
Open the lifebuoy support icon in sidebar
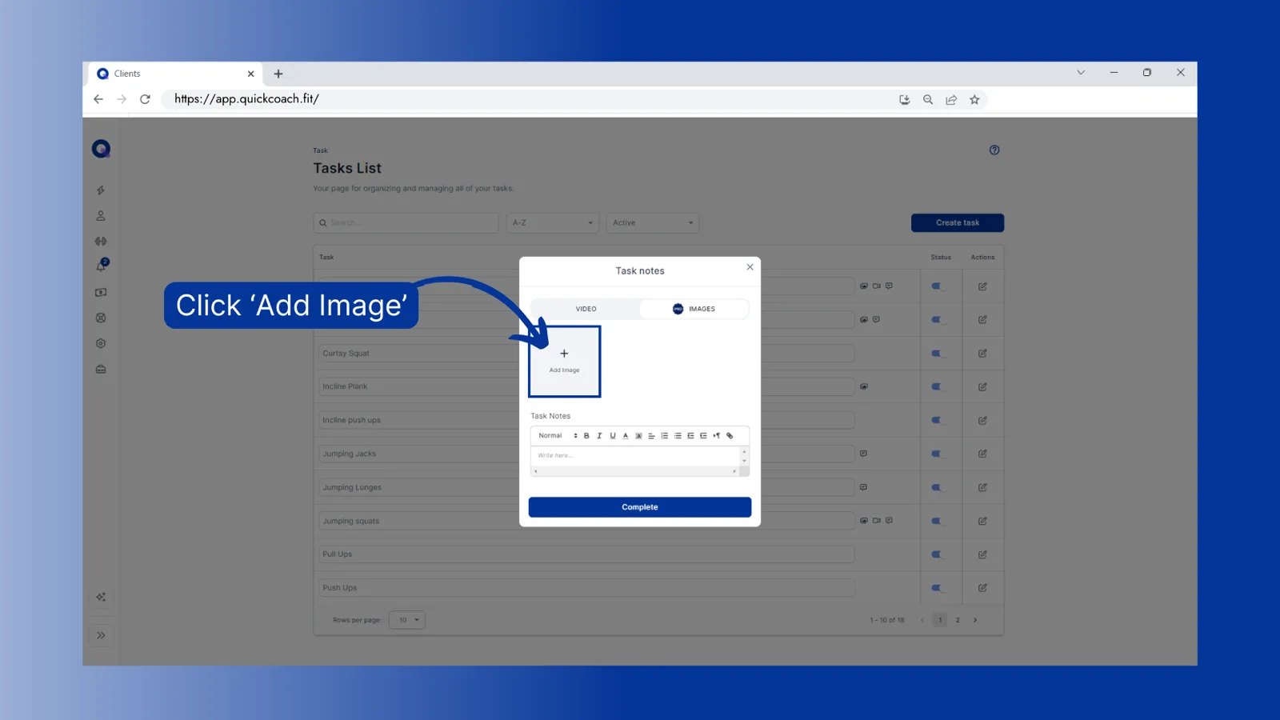pyautogui.click(x=101, y=318)
